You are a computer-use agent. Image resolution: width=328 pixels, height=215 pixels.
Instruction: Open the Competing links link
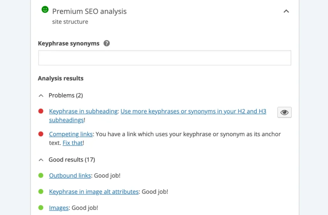pos(71,134)
